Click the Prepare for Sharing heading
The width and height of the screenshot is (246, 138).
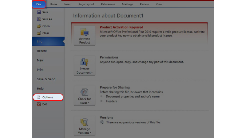[115, 87]
